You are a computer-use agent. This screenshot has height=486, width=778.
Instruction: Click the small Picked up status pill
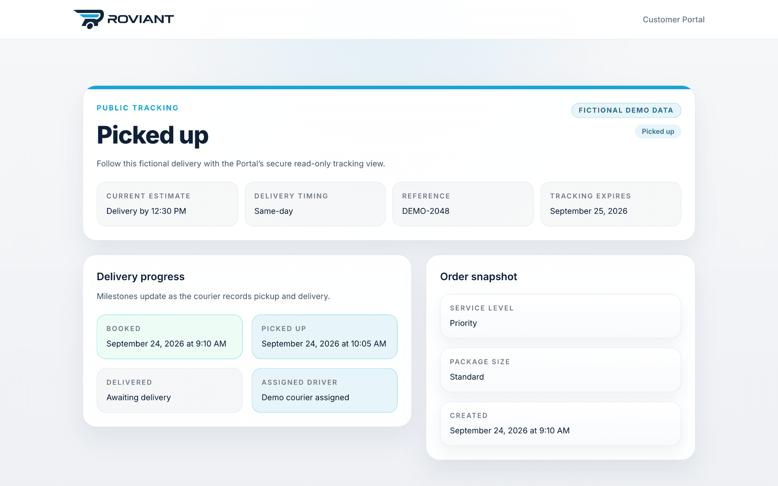click(x=658, y=131)
